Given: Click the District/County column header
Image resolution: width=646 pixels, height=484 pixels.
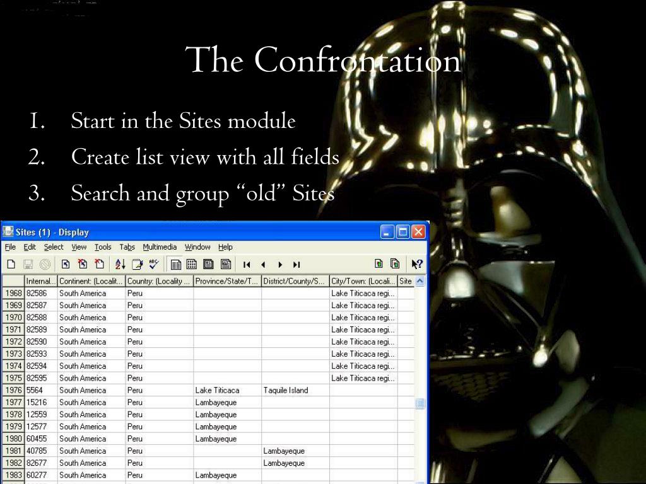Looking at the screenshot, I should [x=295, y=281].
